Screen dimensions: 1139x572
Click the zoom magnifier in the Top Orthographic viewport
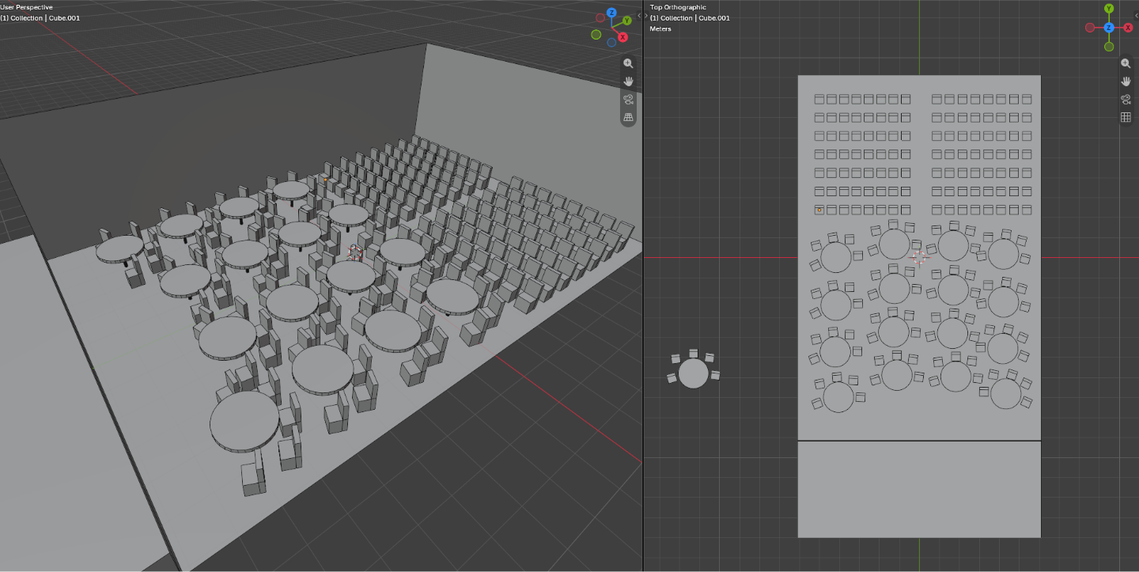[1126, 63]
